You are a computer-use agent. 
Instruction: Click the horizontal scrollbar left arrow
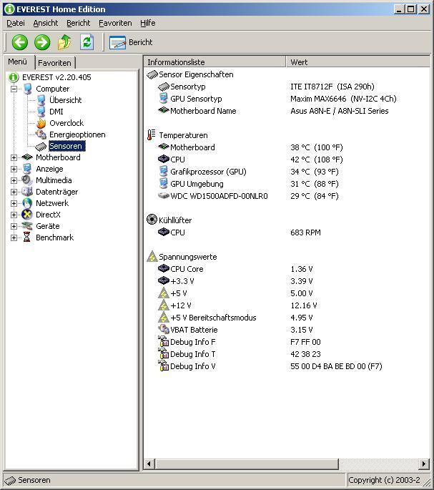[149, 464]
